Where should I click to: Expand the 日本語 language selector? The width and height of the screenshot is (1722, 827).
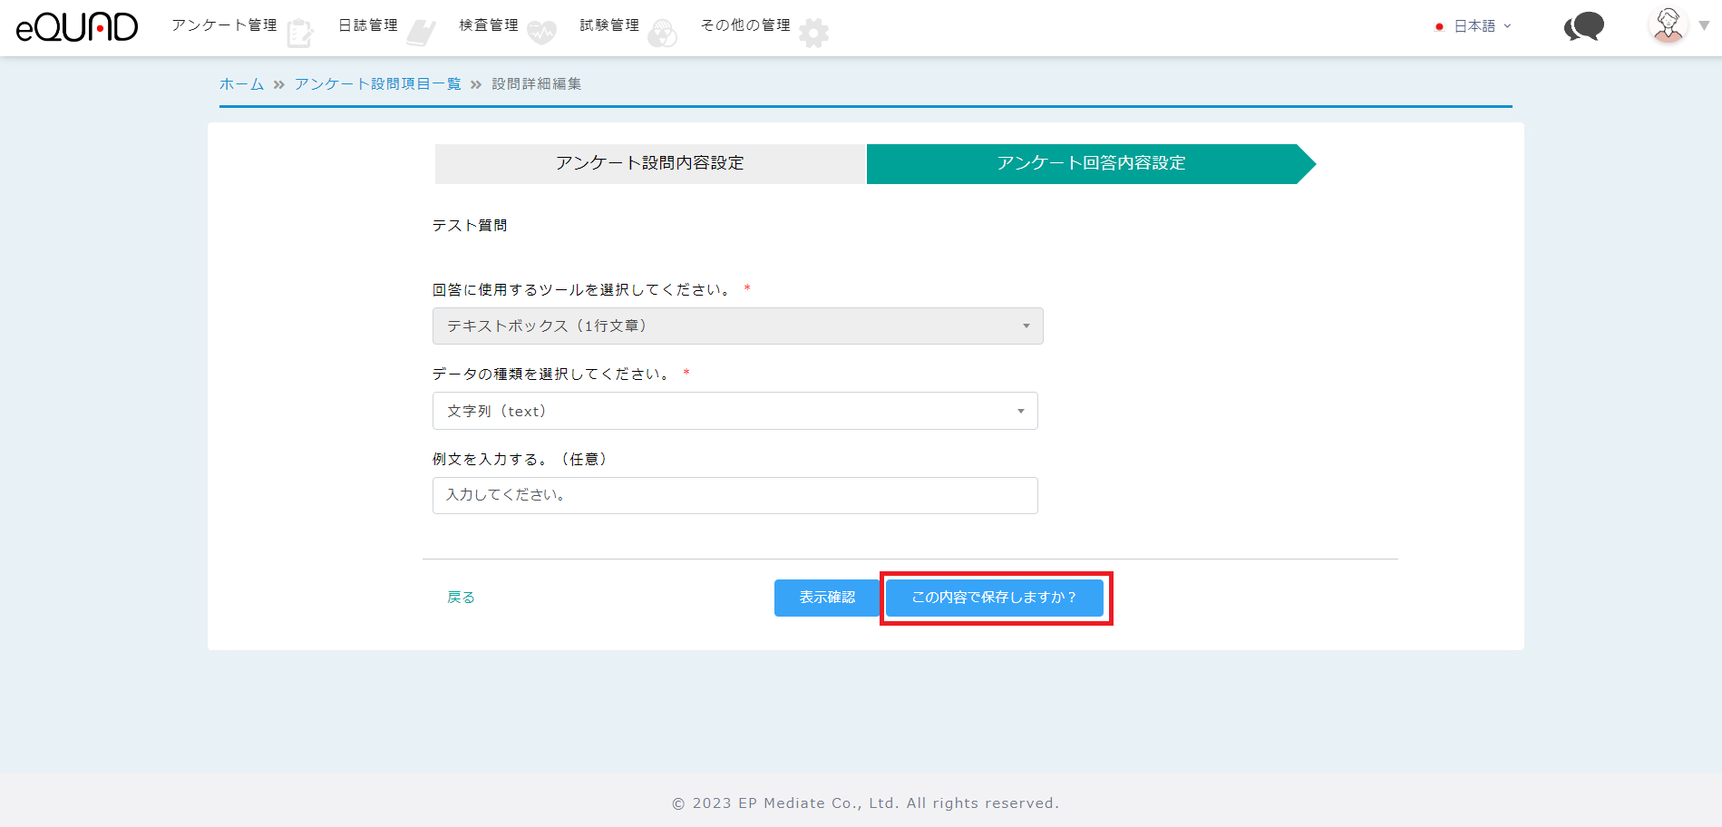[1474, 26]
